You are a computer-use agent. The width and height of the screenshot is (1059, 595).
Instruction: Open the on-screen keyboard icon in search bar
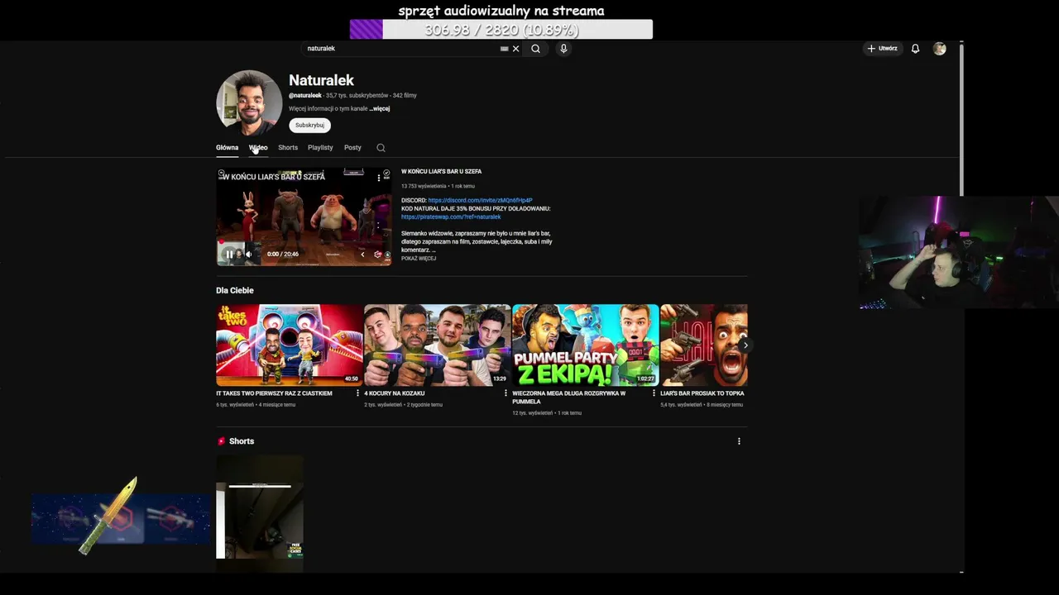coord(504,49)
